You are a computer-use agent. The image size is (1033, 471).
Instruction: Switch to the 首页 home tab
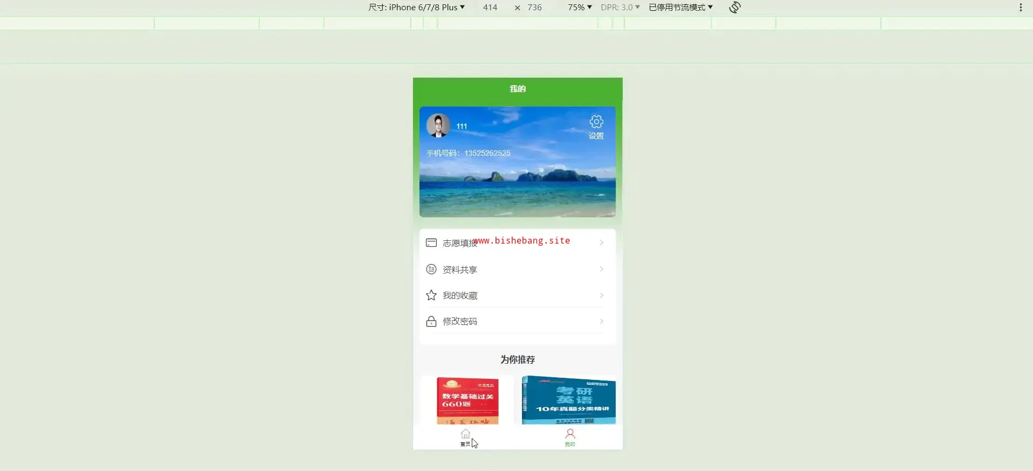click(465, 438)
